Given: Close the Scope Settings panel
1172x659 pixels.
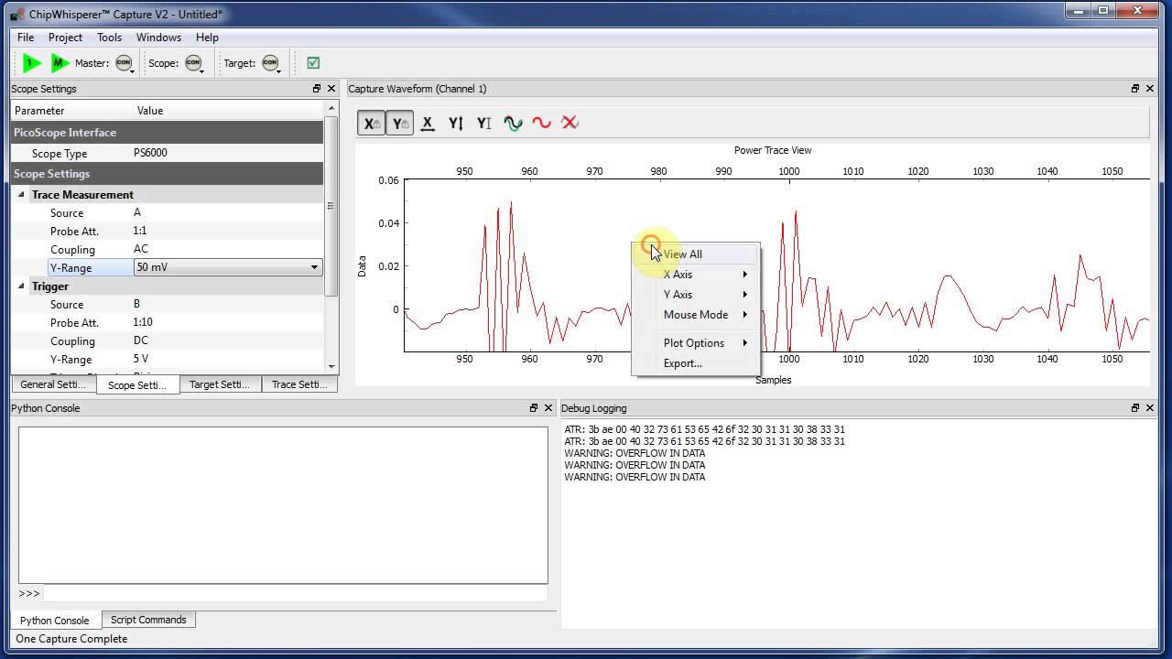Looking at the screenshot, I should pyautogui.click(x=331, y=89).
